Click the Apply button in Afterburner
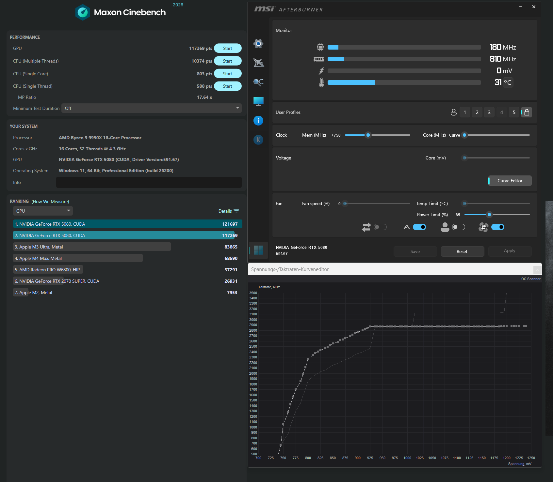Viewport: 553px width, 482px height. (510, 251)
